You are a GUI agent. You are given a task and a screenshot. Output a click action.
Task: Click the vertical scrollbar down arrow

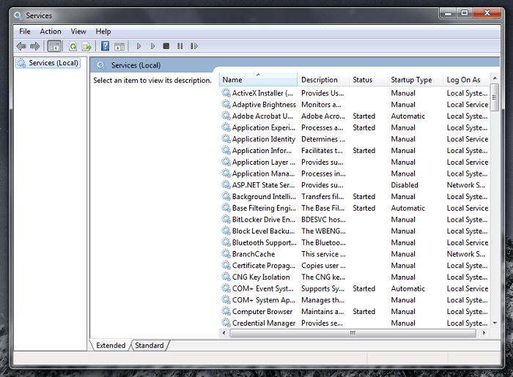pyautogui.click(x=495, y=322)
